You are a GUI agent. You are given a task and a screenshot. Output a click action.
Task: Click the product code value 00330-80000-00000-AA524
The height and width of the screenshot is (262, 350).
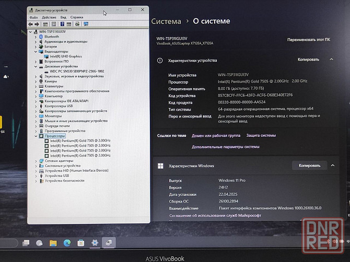(x=242, y=102)
